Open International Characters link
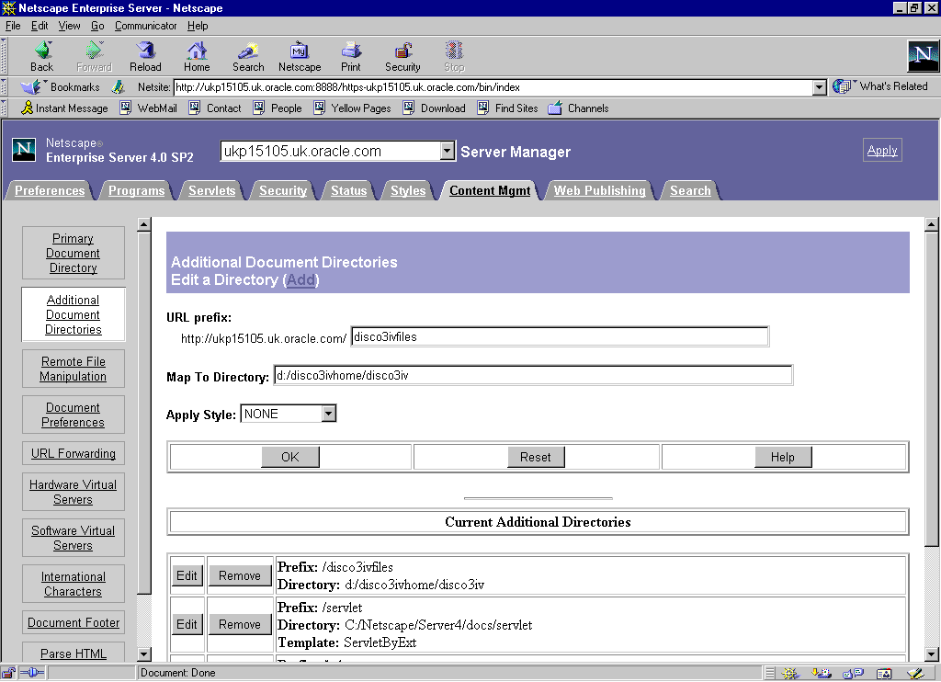Viewport: 941px width, 682px height. tap(74, 584)
